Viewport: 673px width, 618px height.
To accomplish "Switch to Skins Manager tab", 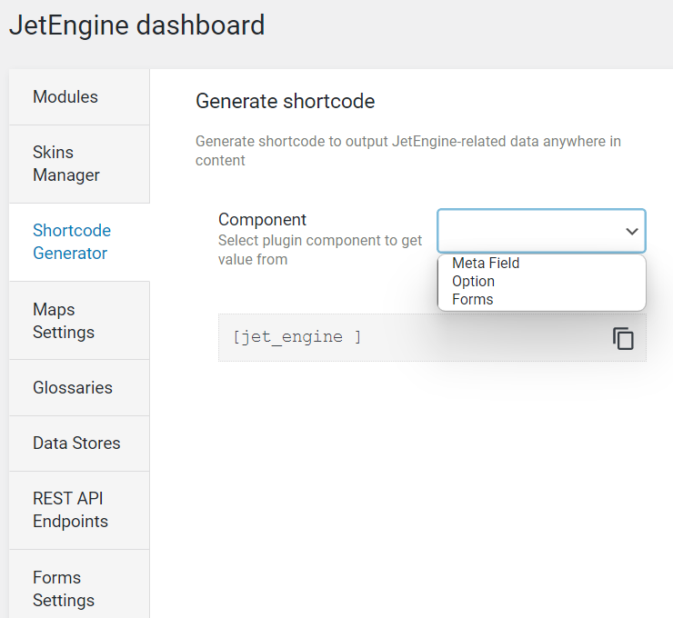I will tap(79, 164).
